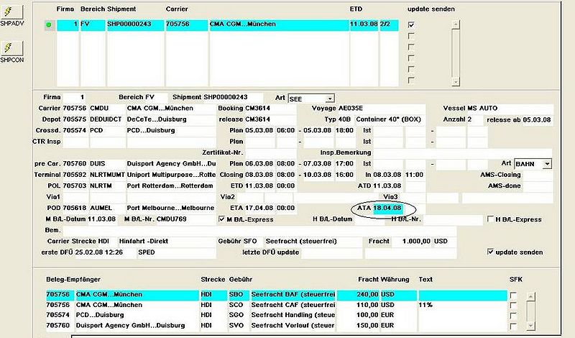Enable the H B/L-Express checkbox

pyautogui.click(x=490, y=219)
